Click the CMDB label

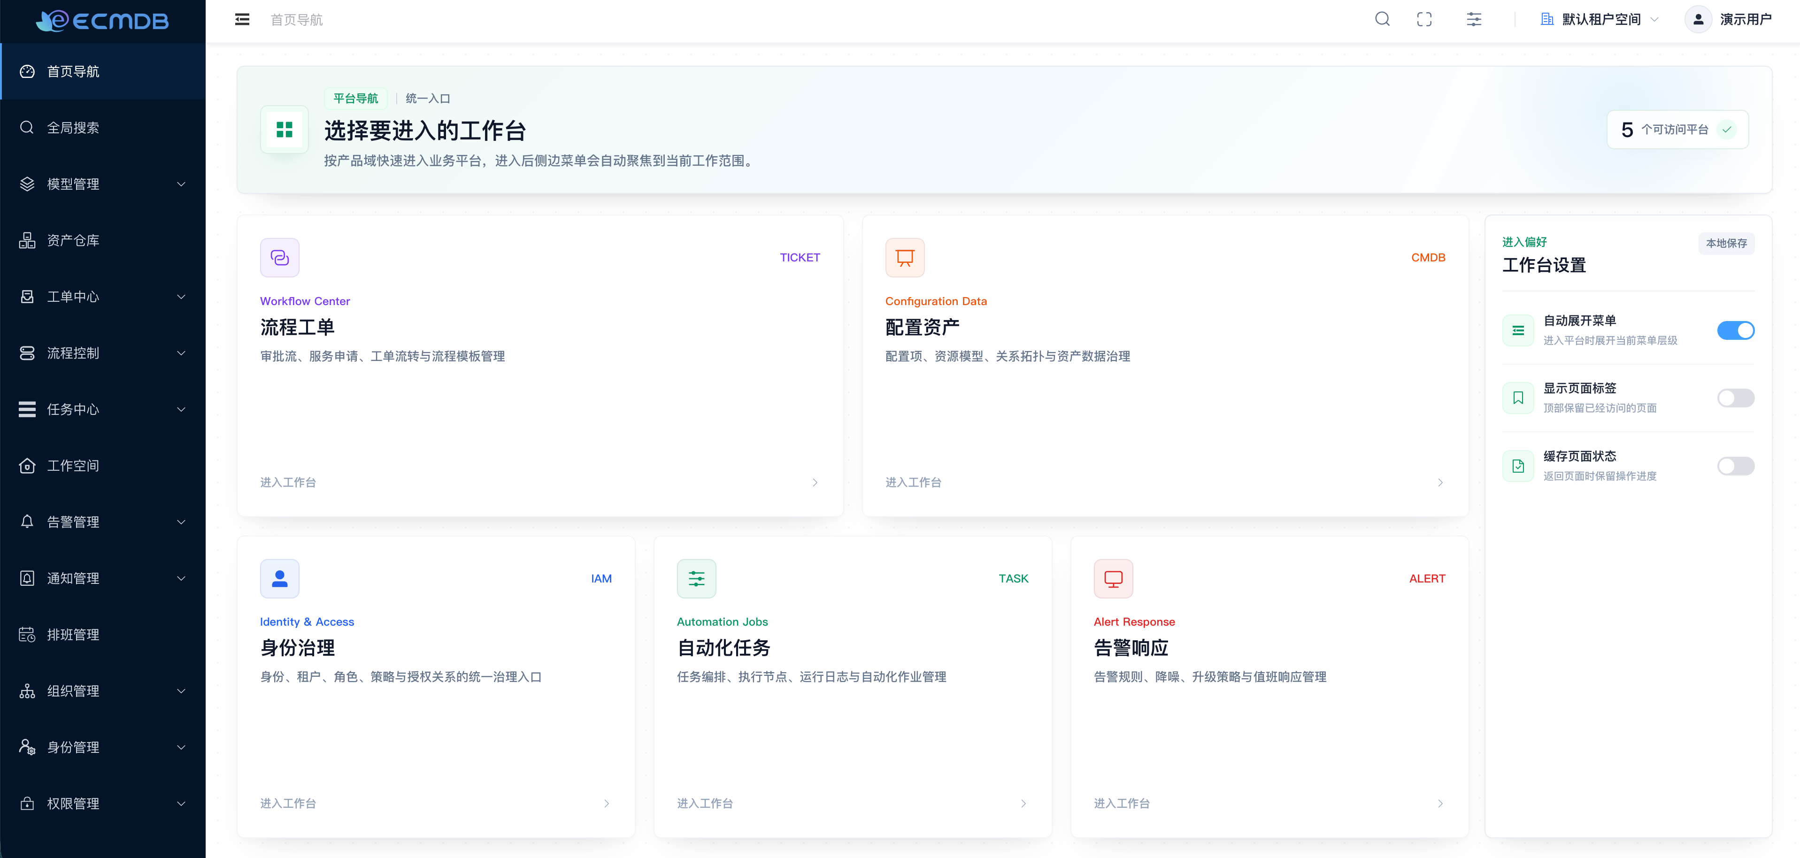(x=1428, y=258)
